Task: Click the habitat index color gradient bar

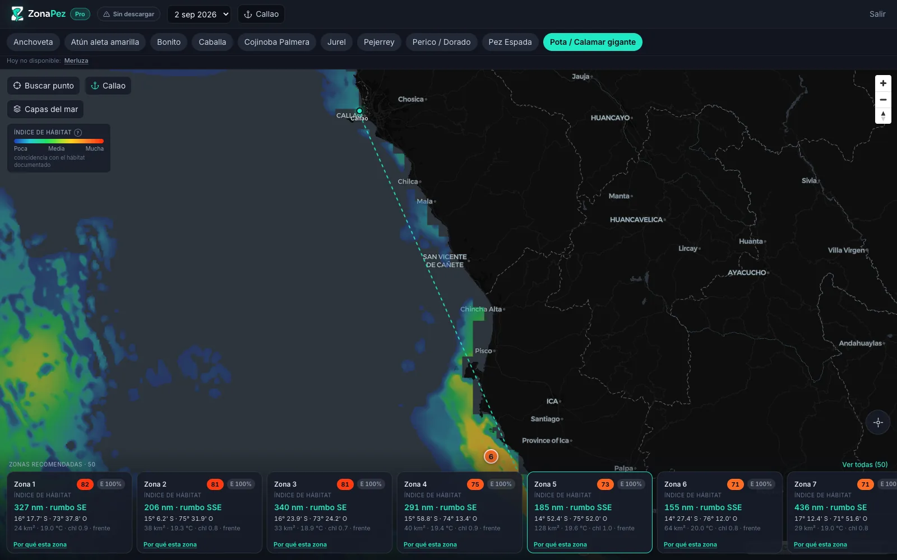Action: coord(59,141)
